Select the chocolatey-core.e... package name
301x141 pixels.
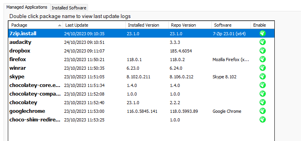pyautogui.click(x=35, y=85)
